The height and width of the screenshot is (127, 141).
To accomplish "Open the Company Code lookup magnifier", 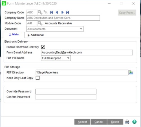I will point(40,12).
